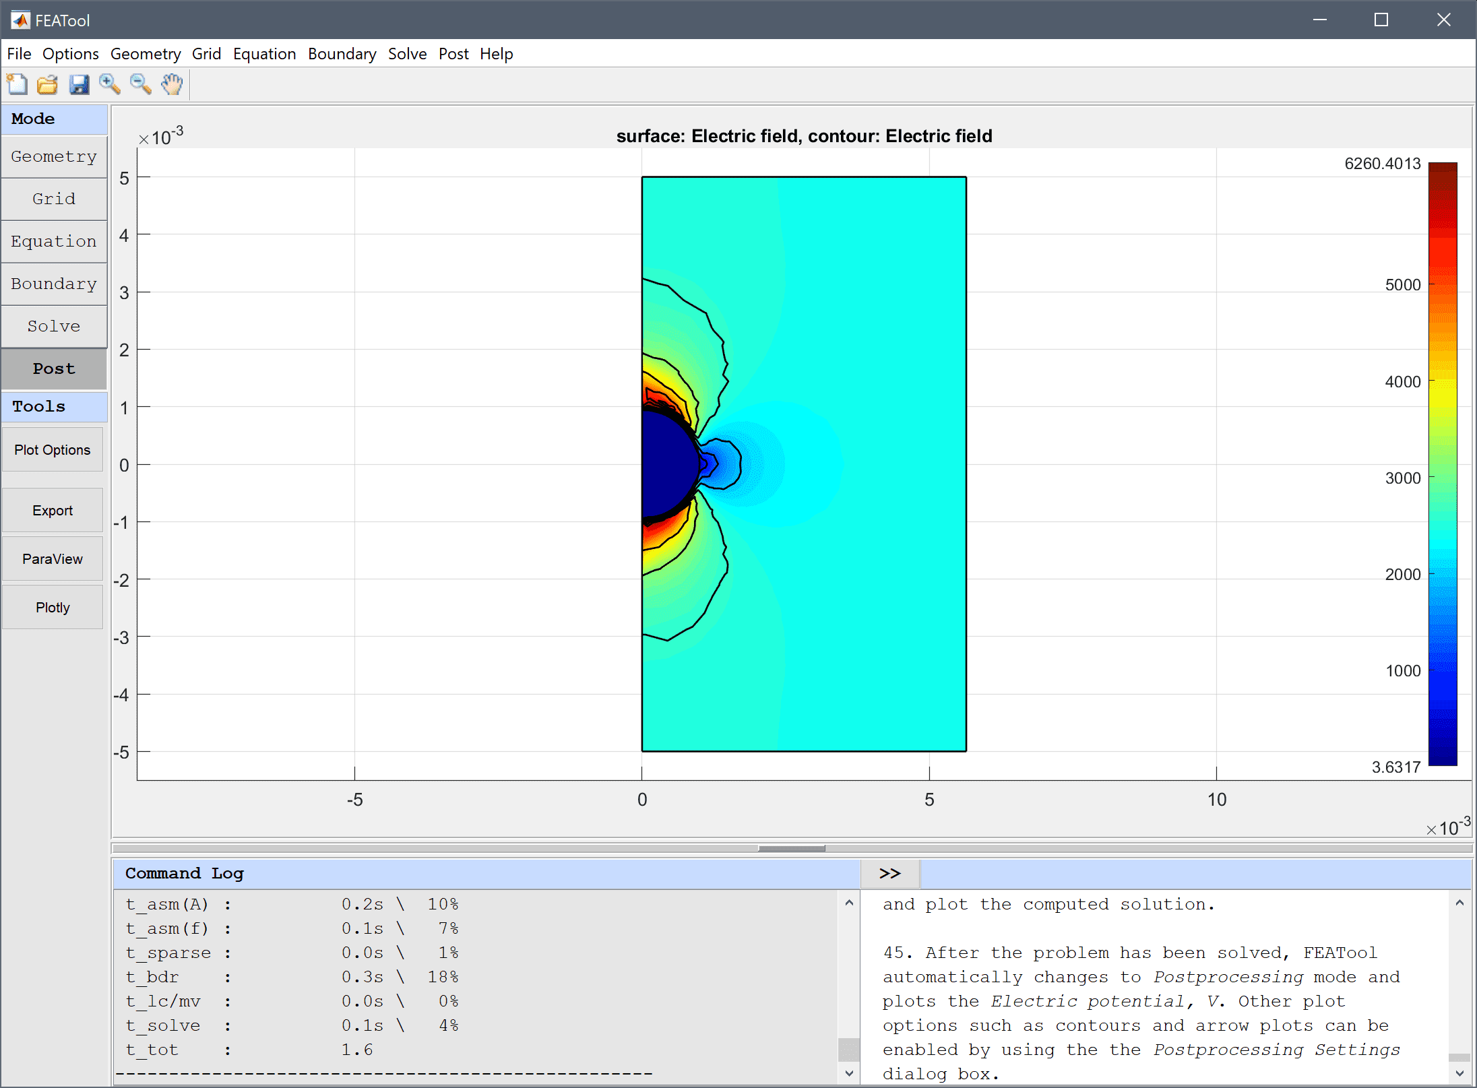The image size is (1477, 1088).
Task: Select the Pan hand tool
Action: (172, 84)
